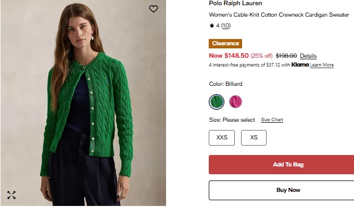Click the orange Clearance badge

225,44
